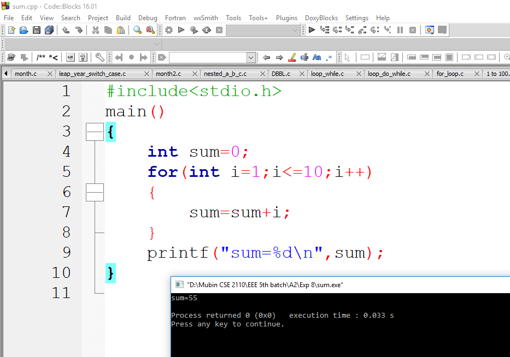Collapse the main function code fold

95,131
